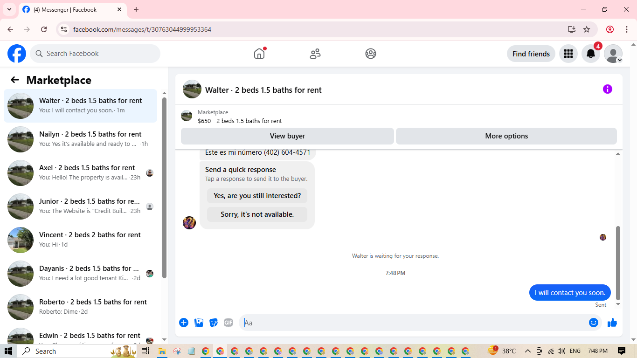Click the Find friends button
This screenshot has height=358, width=637.
(531, 54)
